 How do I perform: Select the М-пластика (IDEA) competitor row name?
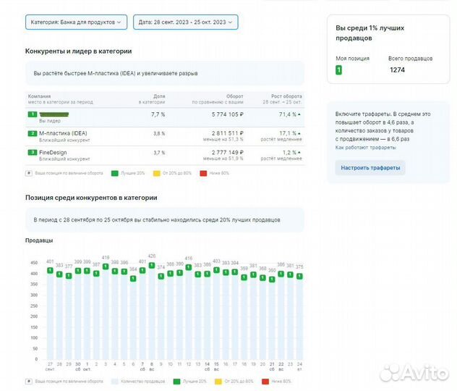tap(63, 134)
